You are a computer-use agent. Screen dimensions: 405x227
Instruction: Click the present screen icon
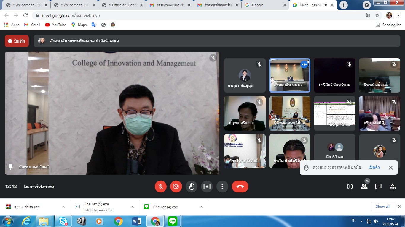click(x=207, y=187)
